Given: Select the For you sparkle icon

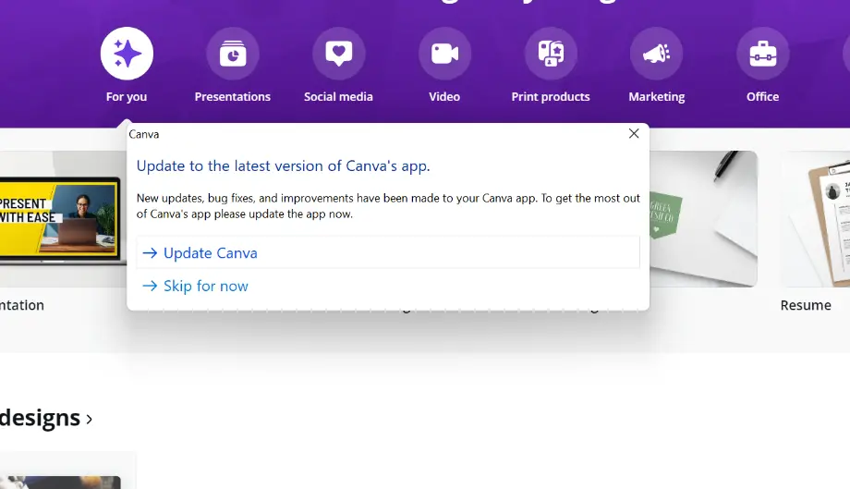Looking at the screenshot, I should point(127,54).
